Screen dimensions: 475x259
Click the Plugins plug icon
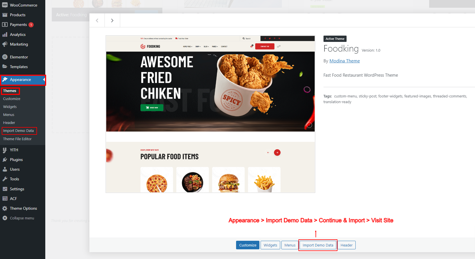coord(5,160)
